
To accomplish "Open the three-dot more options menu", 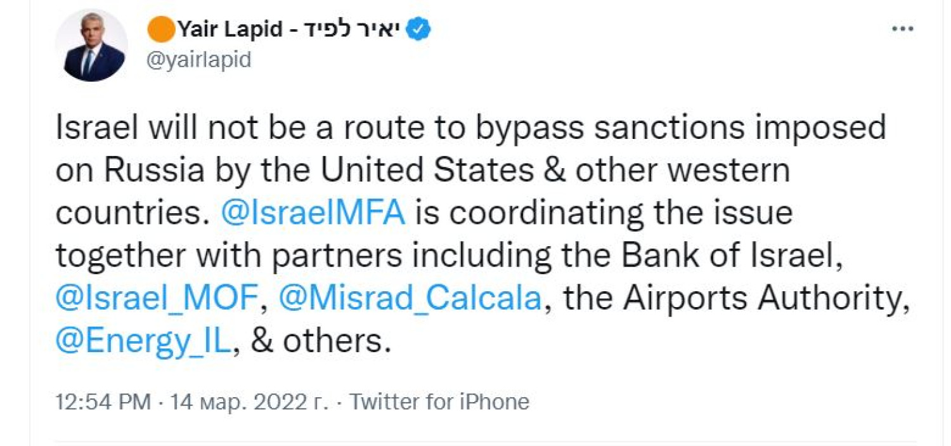I will (x=902, y=30).
